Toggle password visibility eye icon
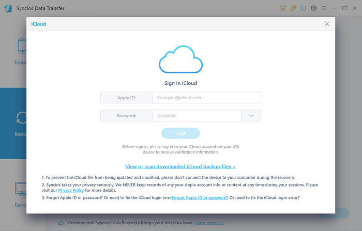 pos(251,116)
